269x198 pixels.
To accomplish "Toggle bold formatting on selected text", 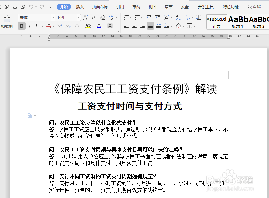I will (21, 26).
